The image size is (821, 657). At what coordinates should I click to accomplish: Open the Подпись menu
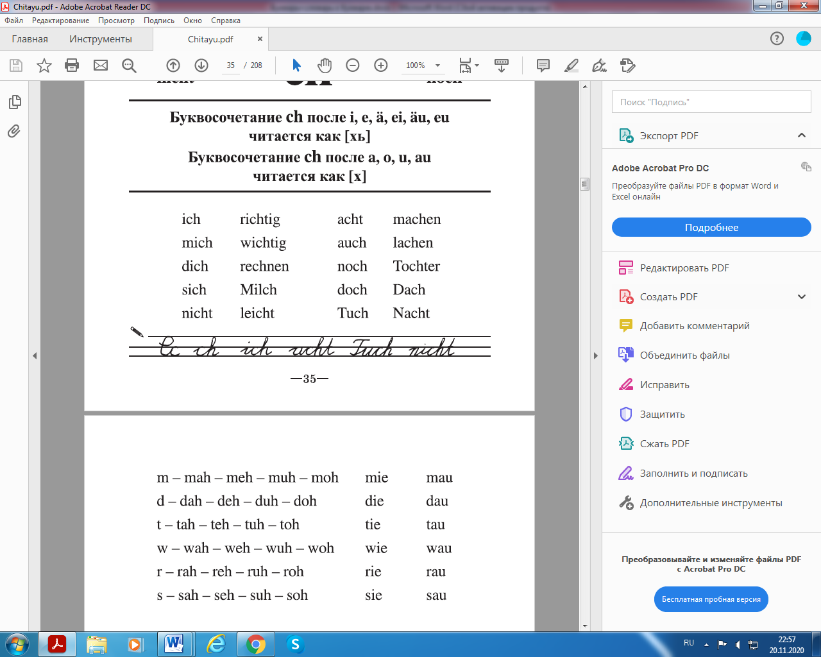click(159, 21)
